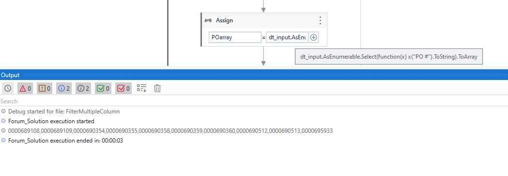Focus the Output Search box

coord(254,101)
